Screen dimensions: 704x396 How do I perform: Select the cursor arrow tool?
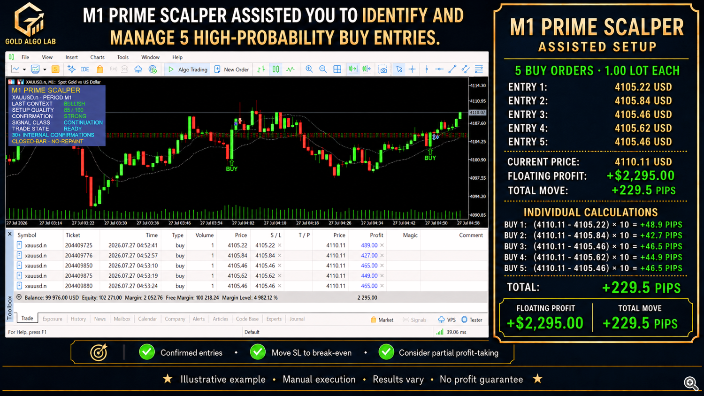399,69
